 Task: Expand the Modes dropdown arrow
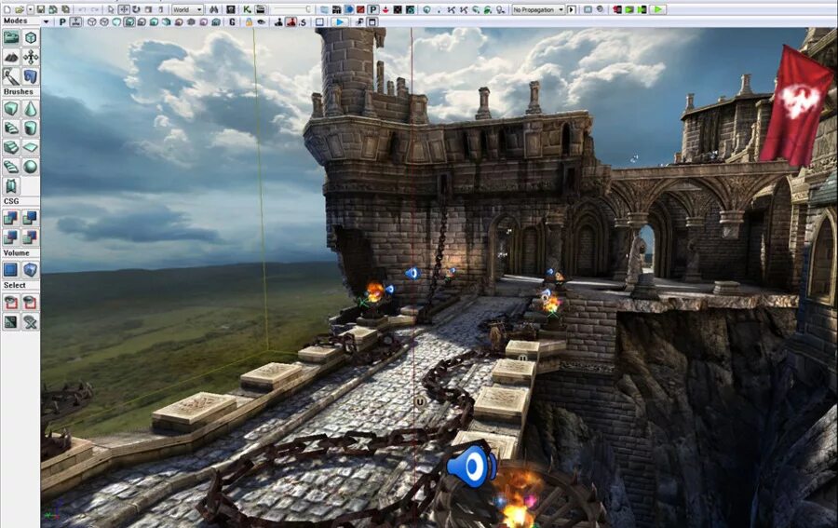coord(46,22)
